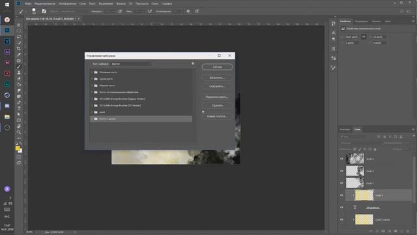Expand the paint brush folder

point(92,112)
